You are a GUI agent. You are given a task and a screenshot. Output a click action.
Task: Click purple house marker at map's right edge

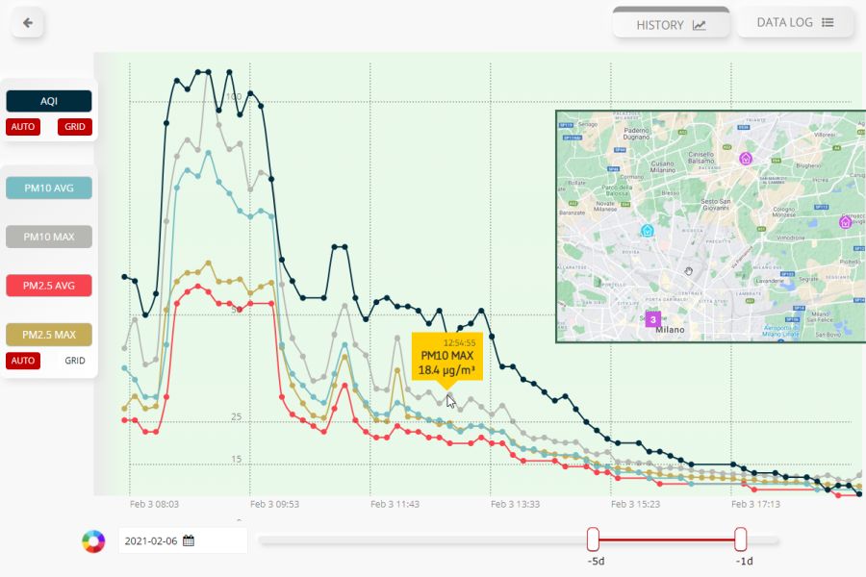click(x=845, y=222)
